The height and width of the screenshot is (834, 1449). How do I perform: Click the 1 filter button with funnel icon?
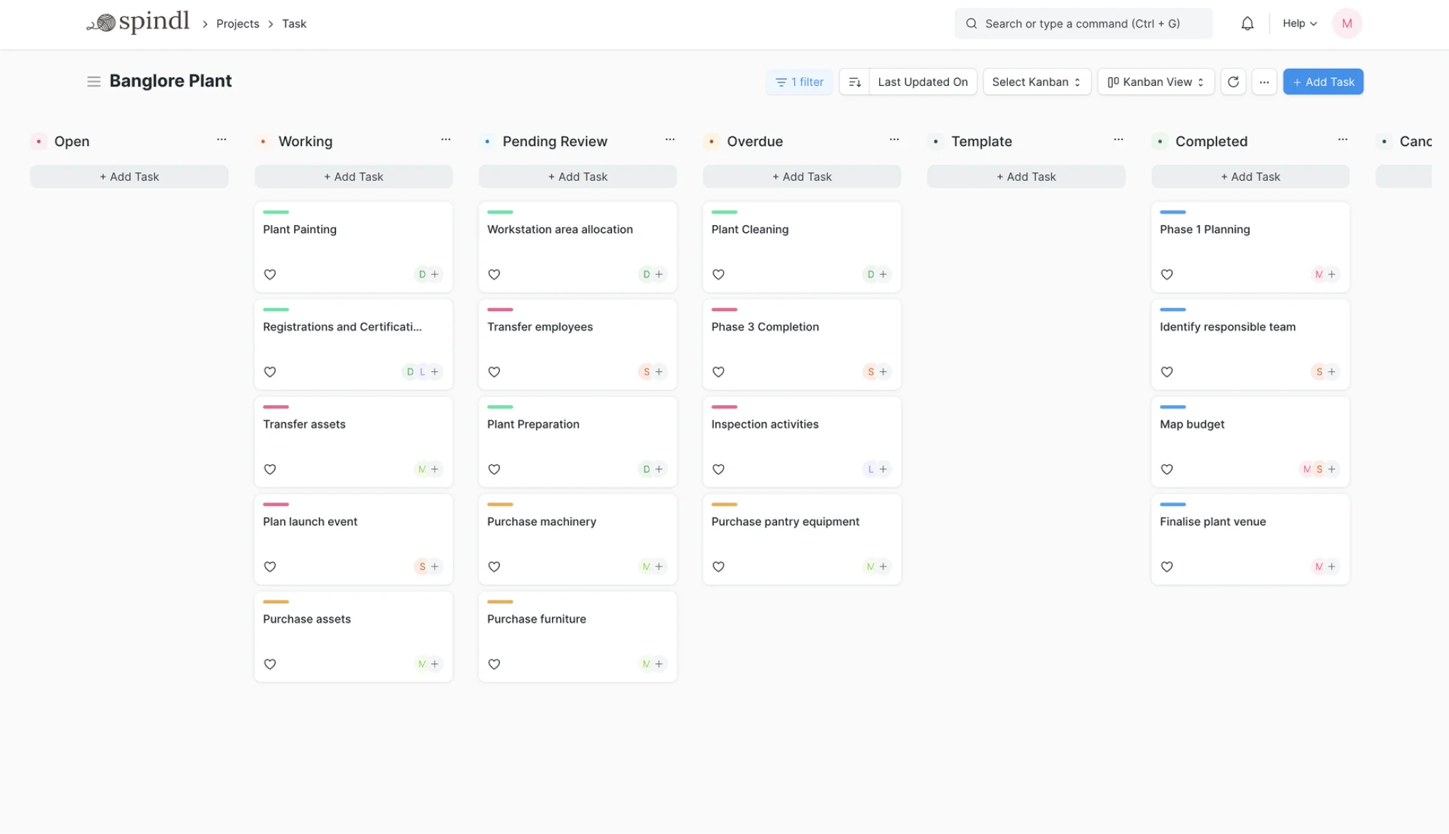point(798,82)
